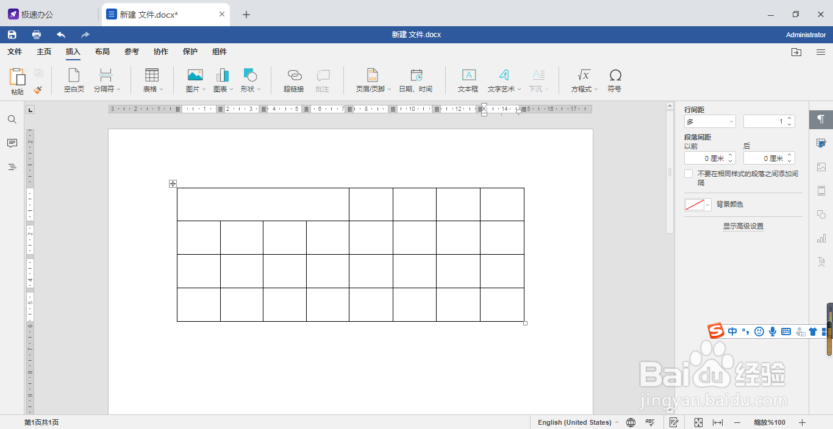Click the Print icon in title bar
833x429 pixels.
[37, 35]
